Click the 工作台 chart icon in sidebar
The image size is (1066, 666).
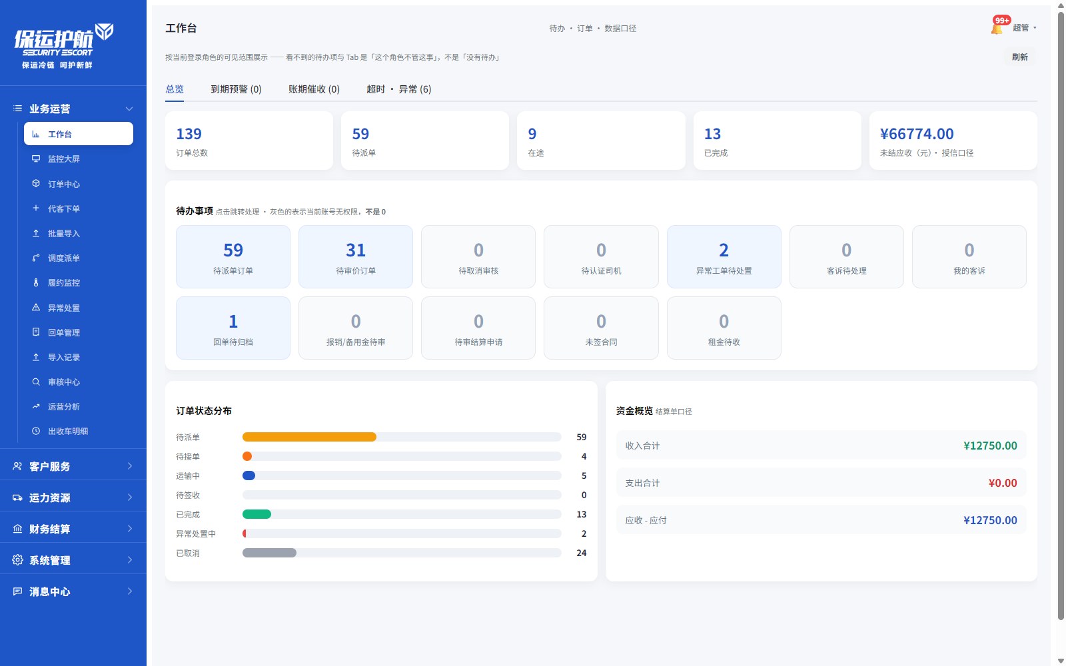coord(36,134)
